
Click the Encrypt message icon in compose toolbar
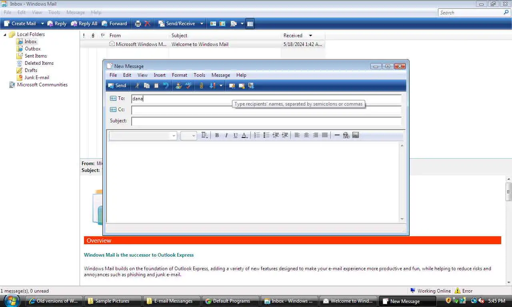[x=242, y=86]
